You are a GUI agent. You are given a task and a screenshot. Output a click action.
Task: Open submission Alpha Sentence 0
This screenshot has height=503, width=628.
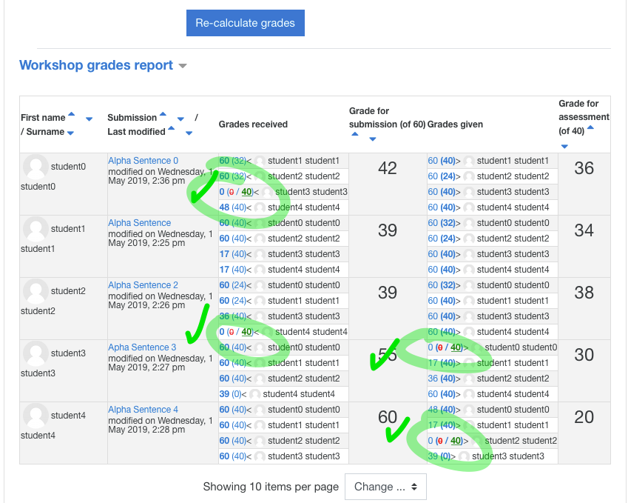pyautogui.click(x=143, y=161)
